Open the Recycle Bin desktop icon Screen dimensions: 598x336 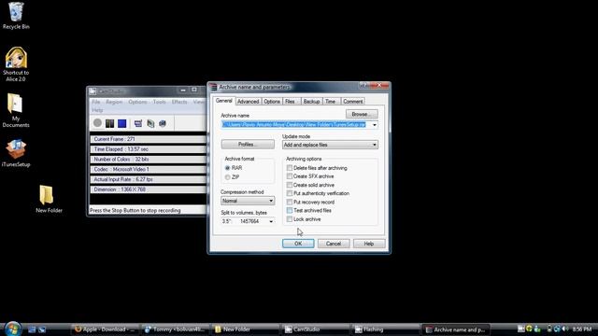click(x=16, y=16)
